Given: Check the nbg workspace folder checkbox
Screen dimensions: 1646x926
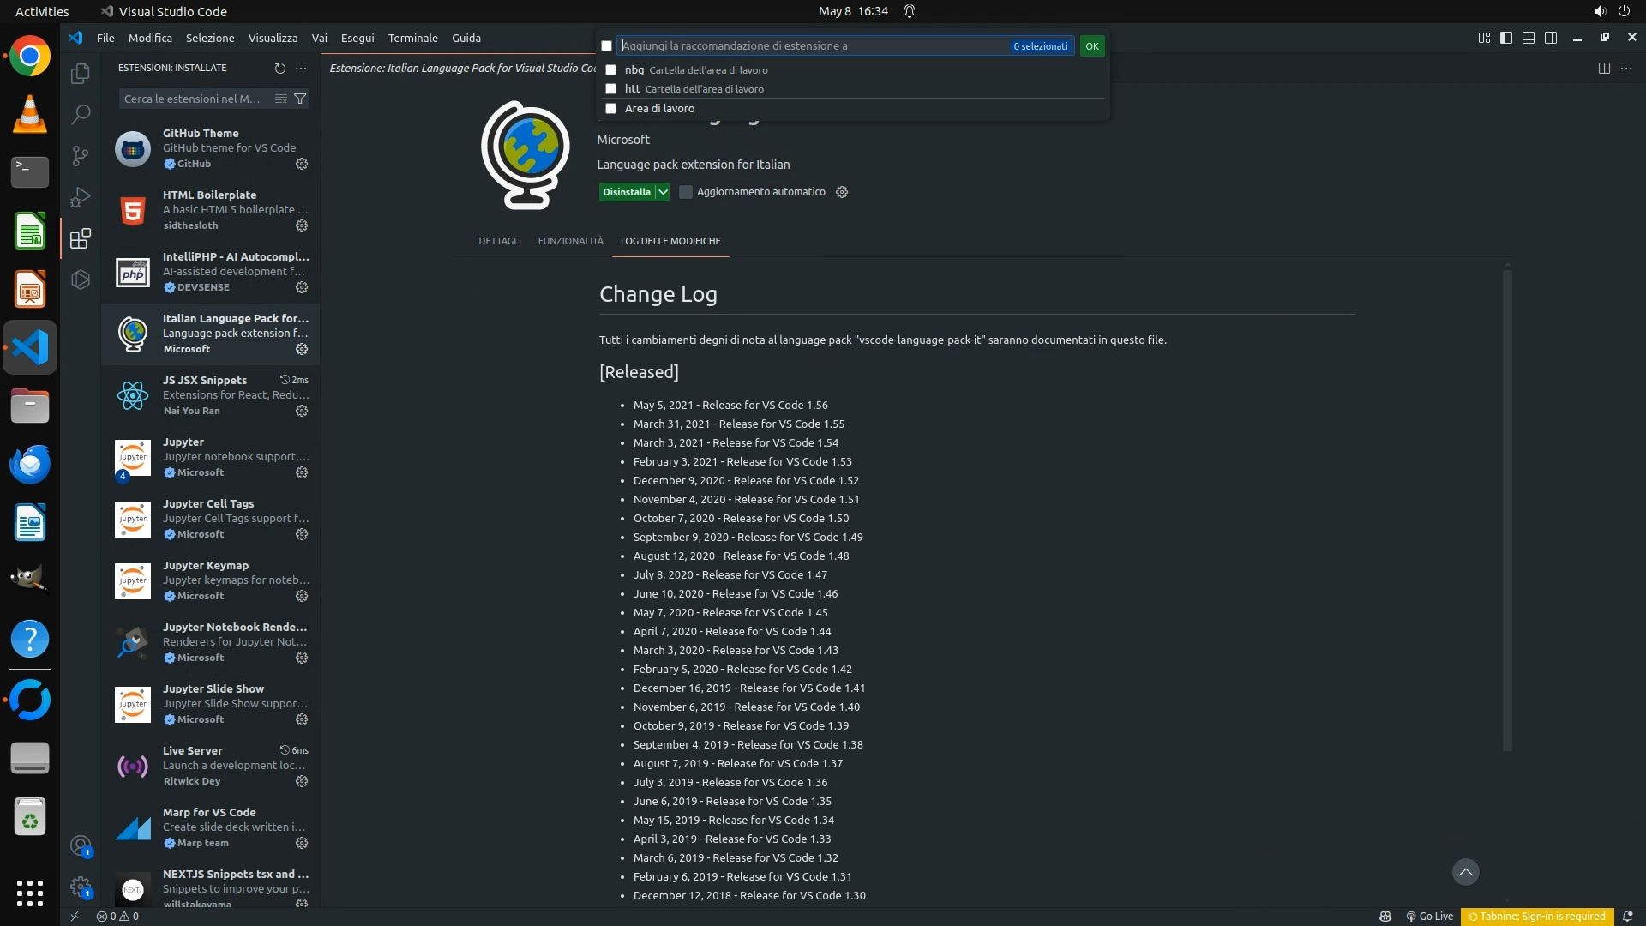Looking at the screenshot, I should click(610, 70).
